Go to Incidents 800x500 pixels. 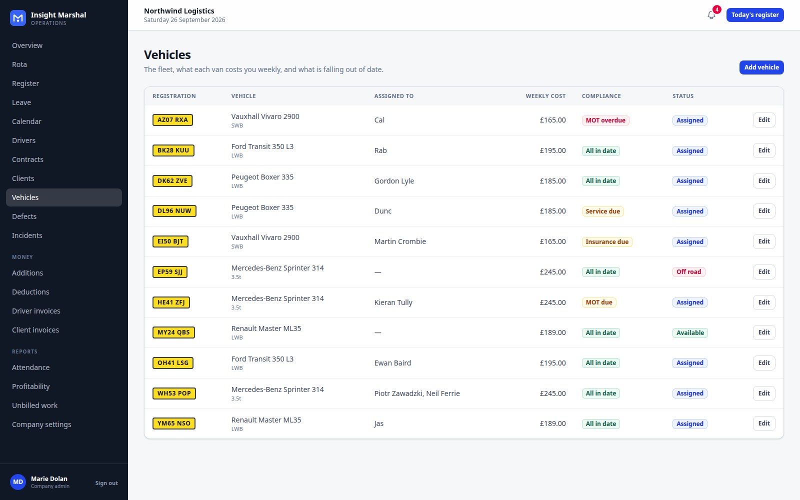[x=64, y=235]
